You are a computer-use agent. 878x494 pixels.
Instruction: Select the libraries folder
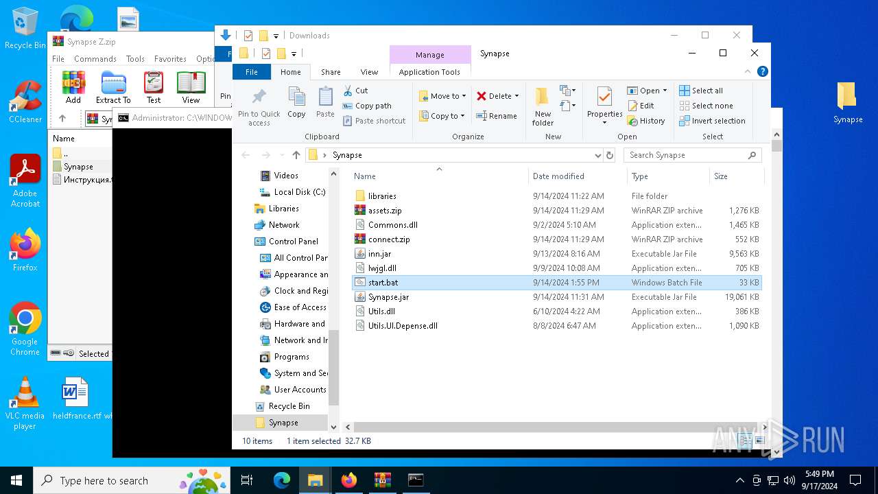tap(382, 196)
